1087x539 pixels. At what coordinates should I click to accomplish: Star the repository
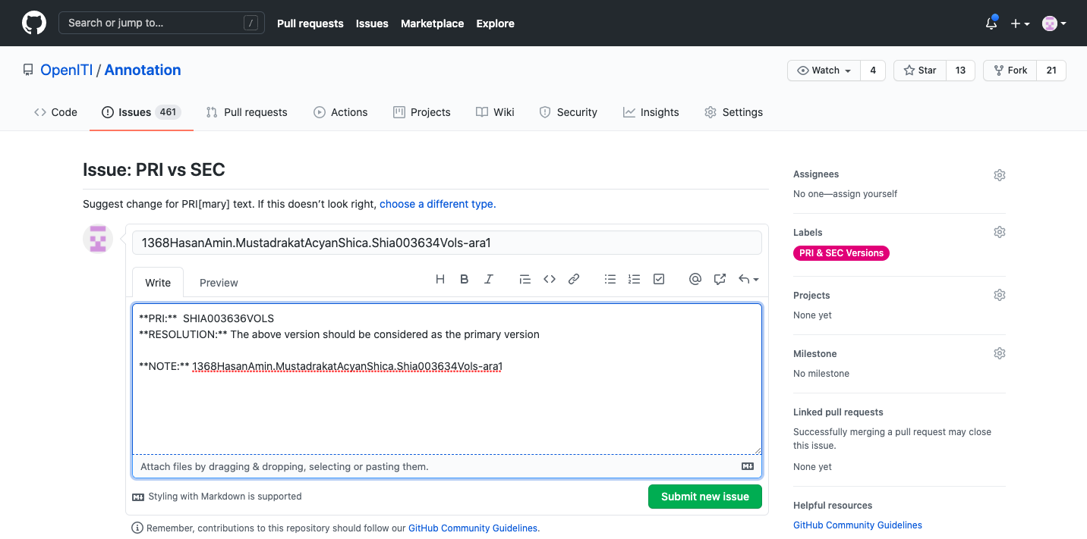919,71
